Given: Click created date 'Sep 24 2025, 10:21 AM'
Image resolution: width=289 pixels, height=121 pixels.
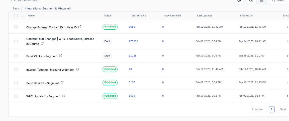Looking at the screenshot, I should [252, 41].
